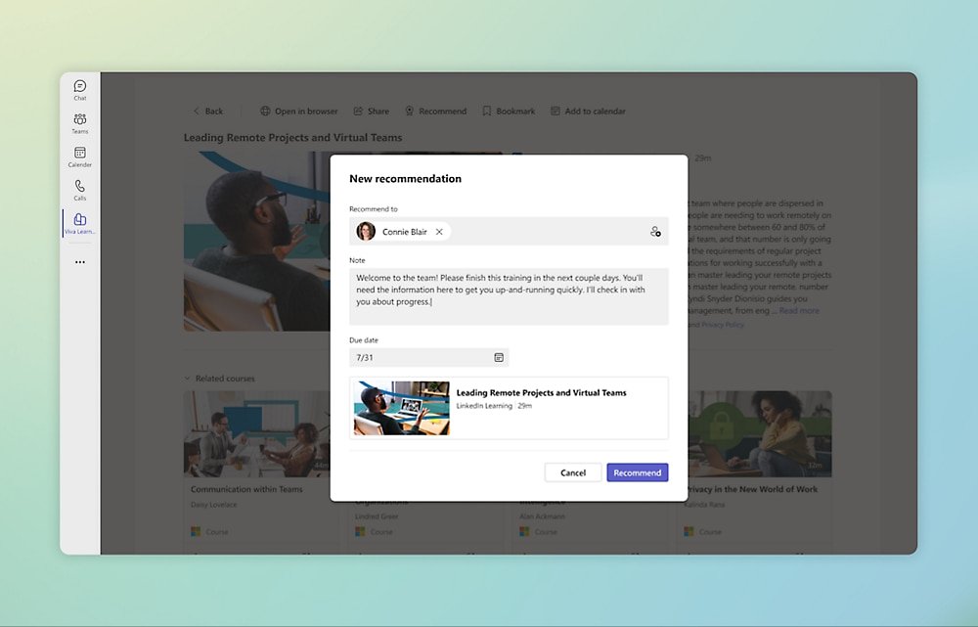Open the Teams sidebar icon
The width and height of the screenshot is (978, 627).
[x=80, y=123]
